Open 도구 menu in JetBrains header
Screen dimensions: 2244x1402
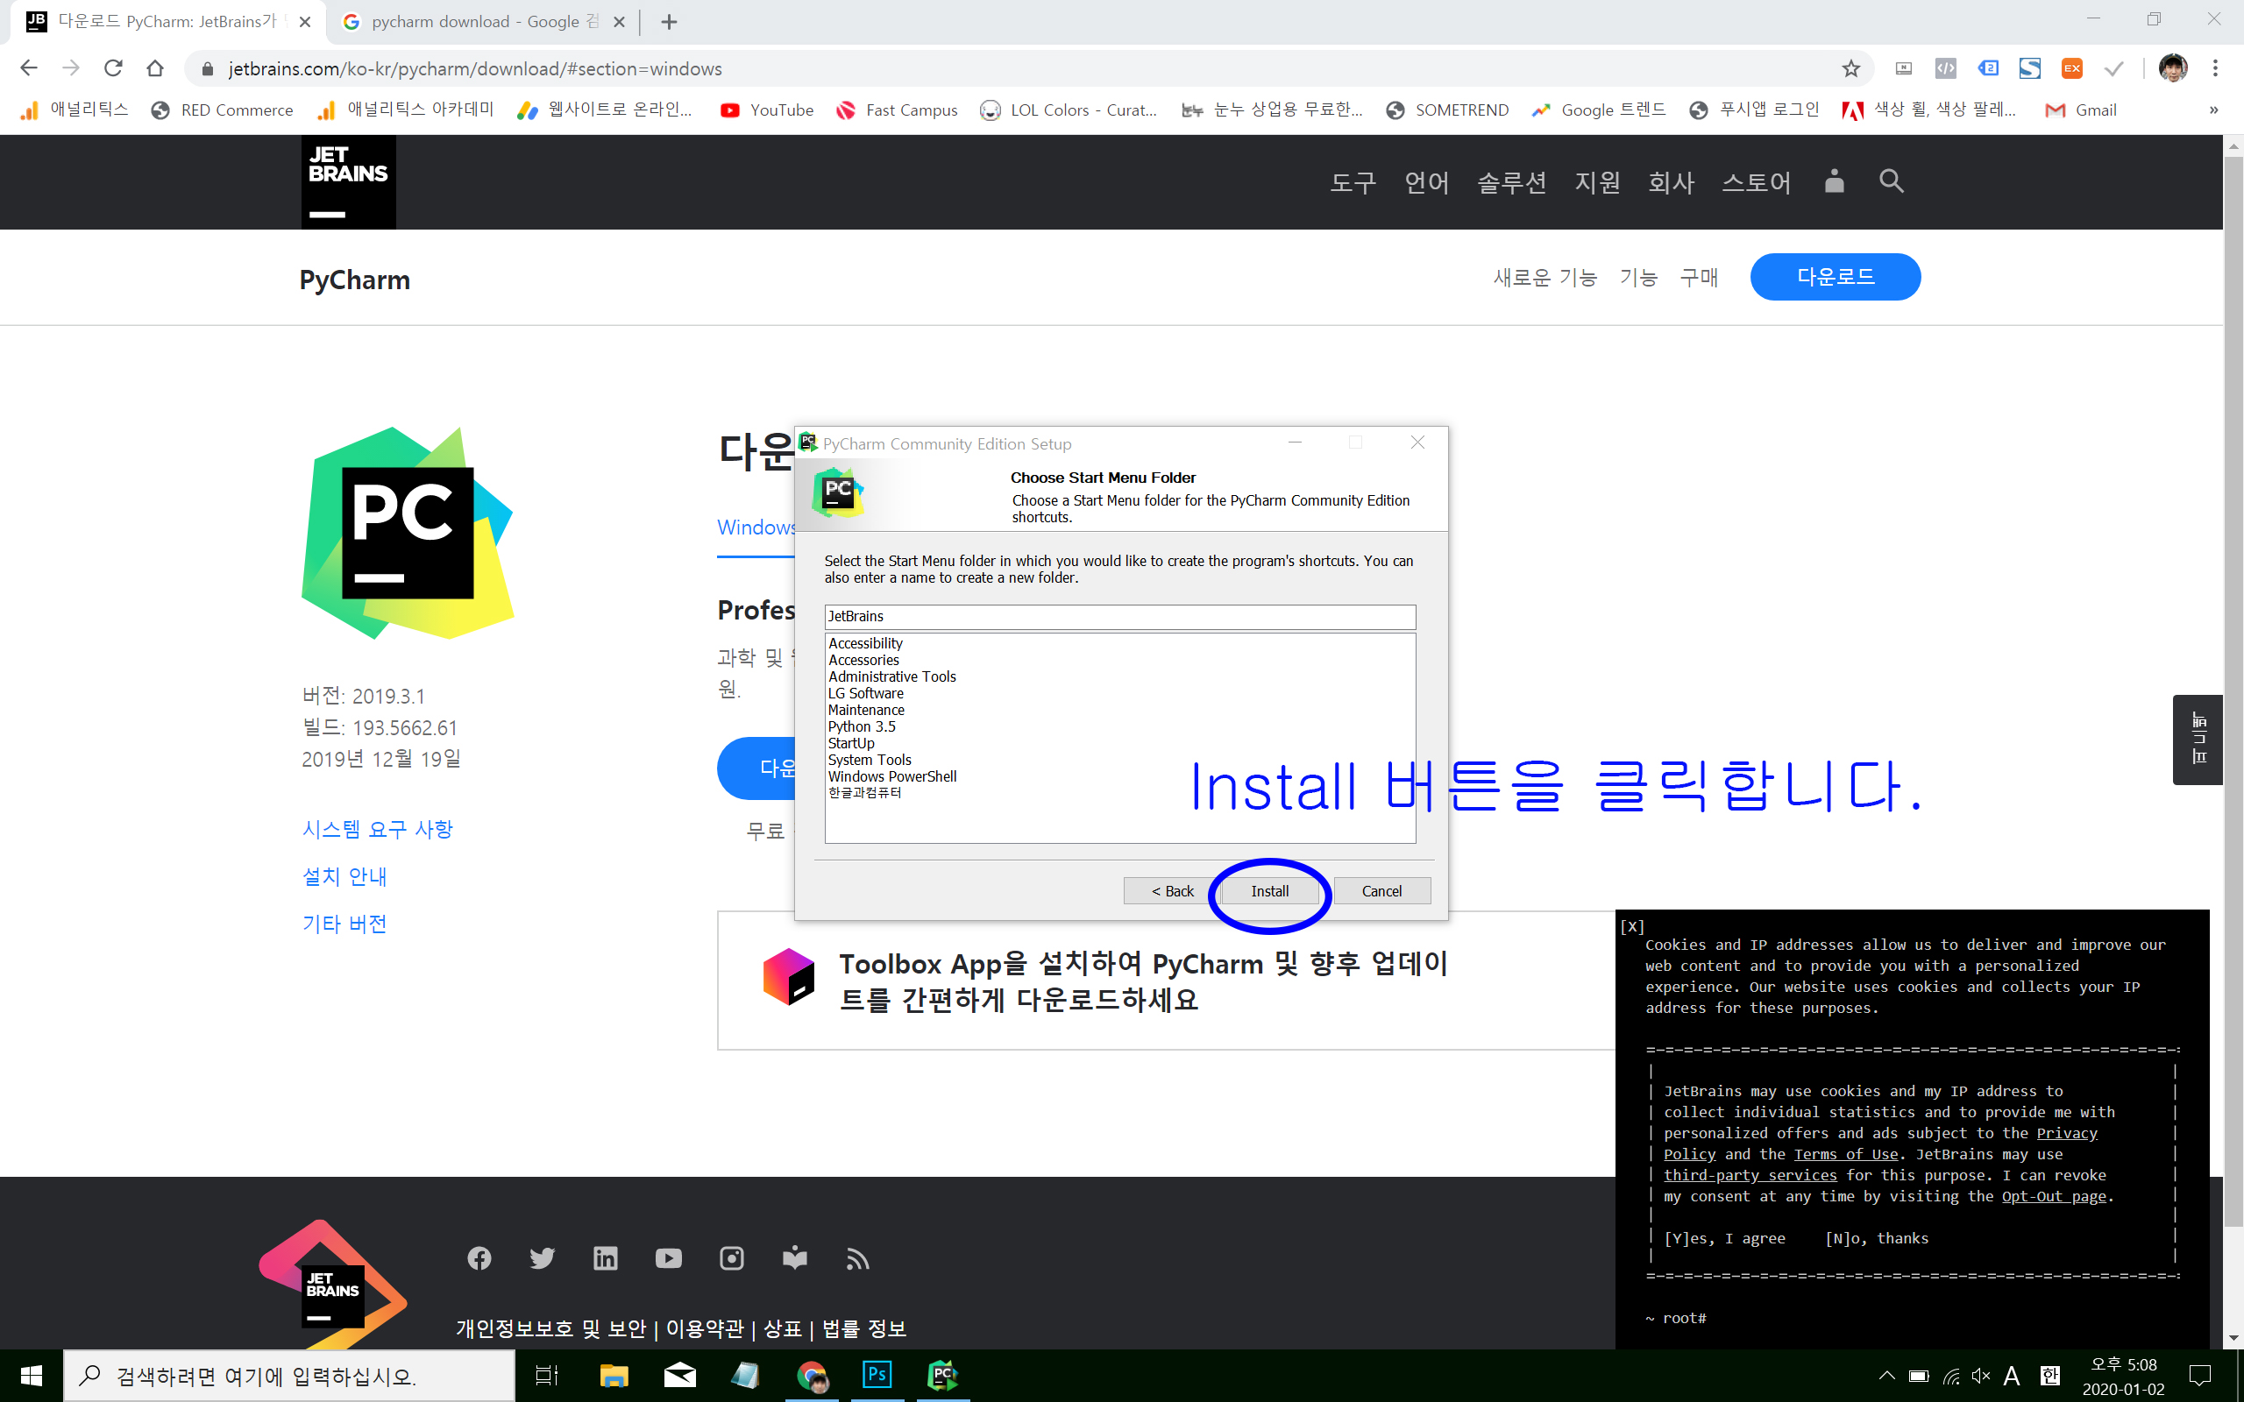(1353, 182)
